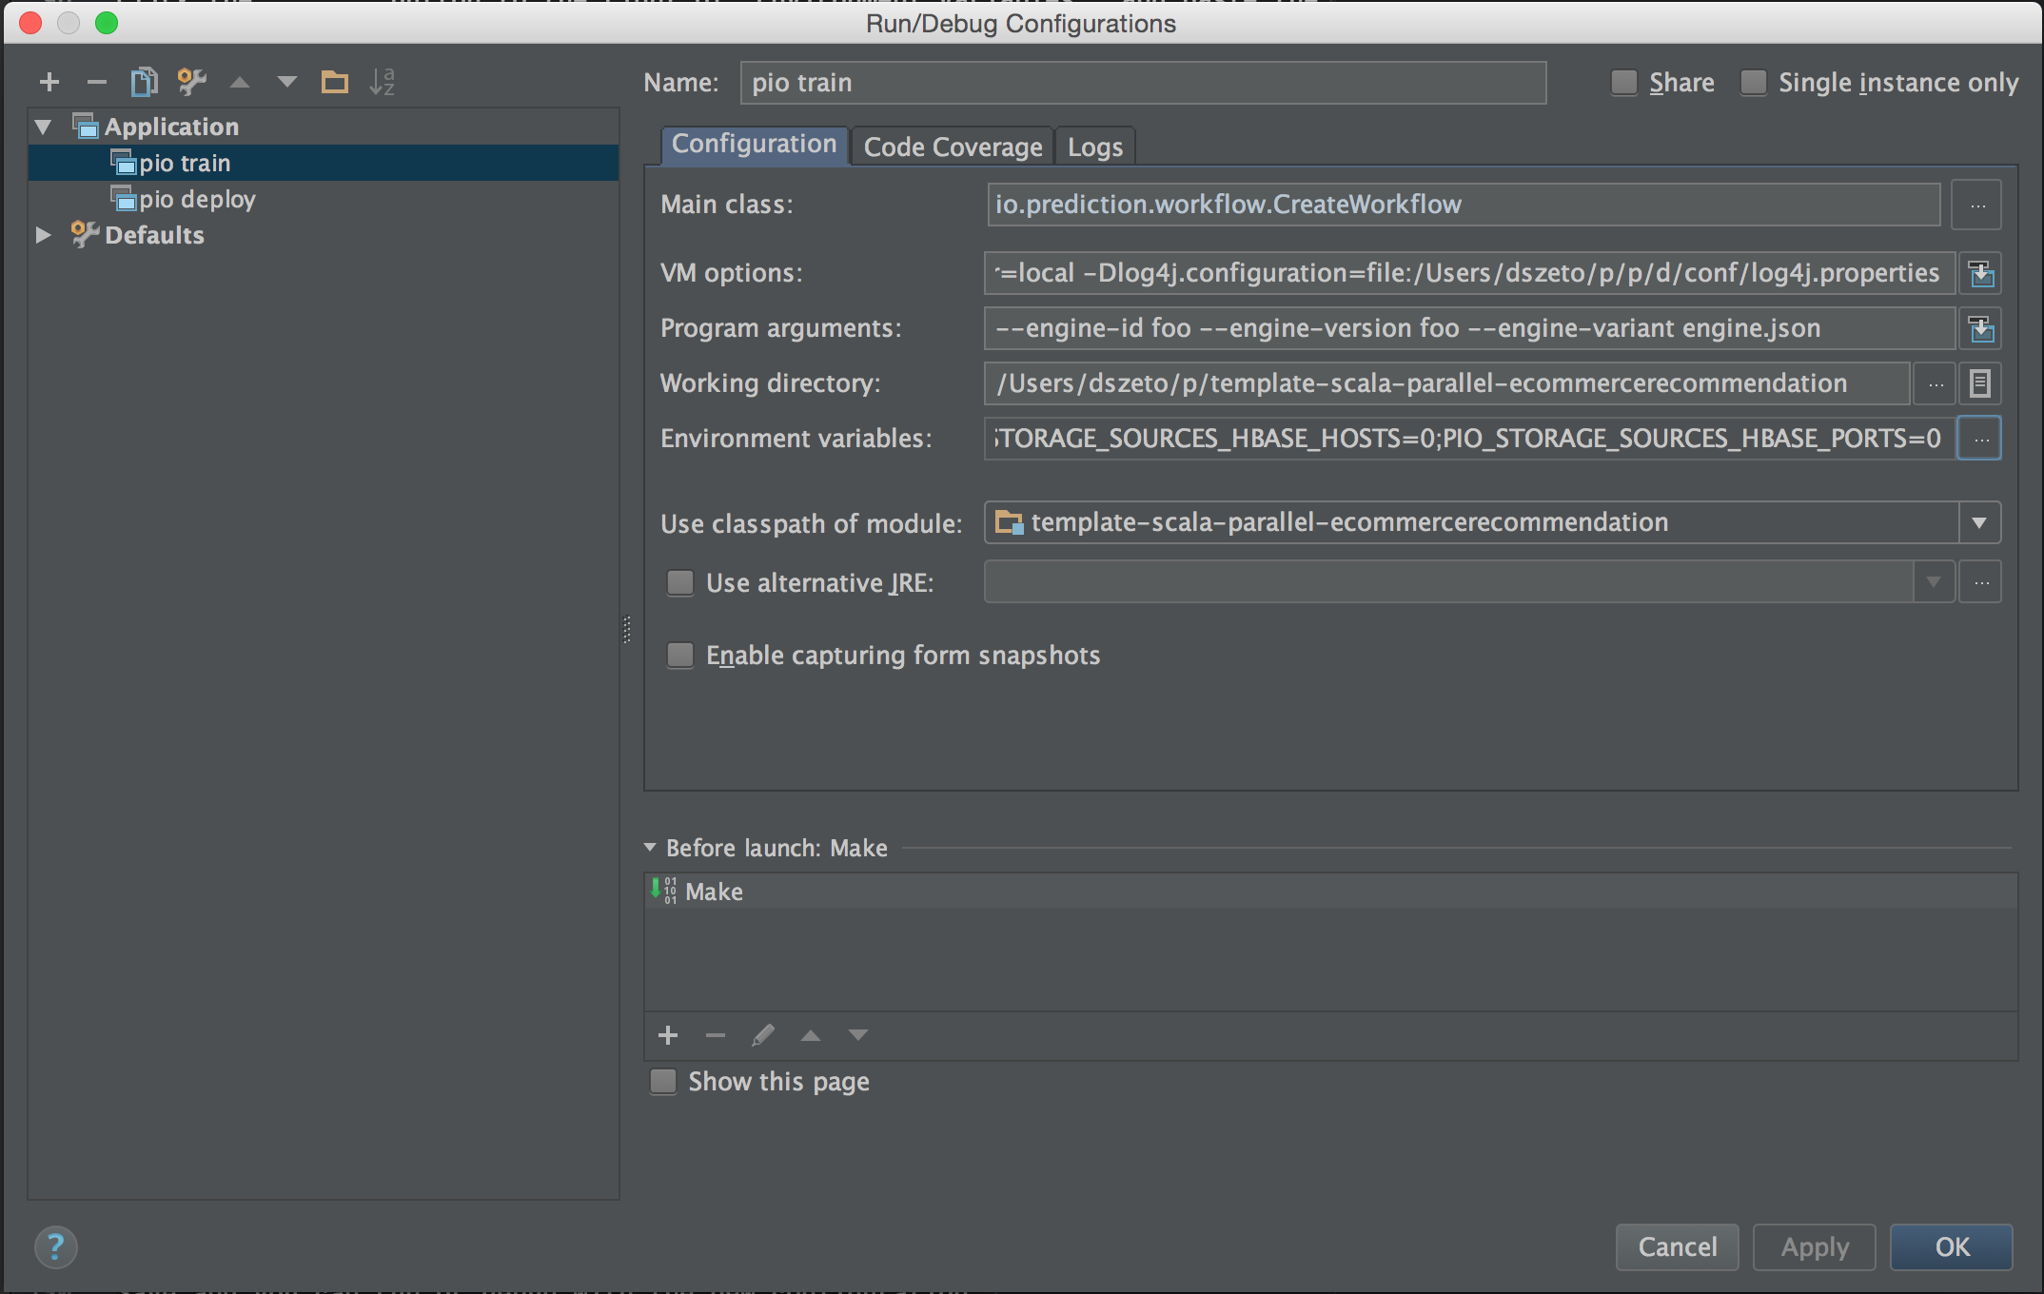Expand the Program arguments field editor
This screenshot has height=1294, width=2044.
1981,329
